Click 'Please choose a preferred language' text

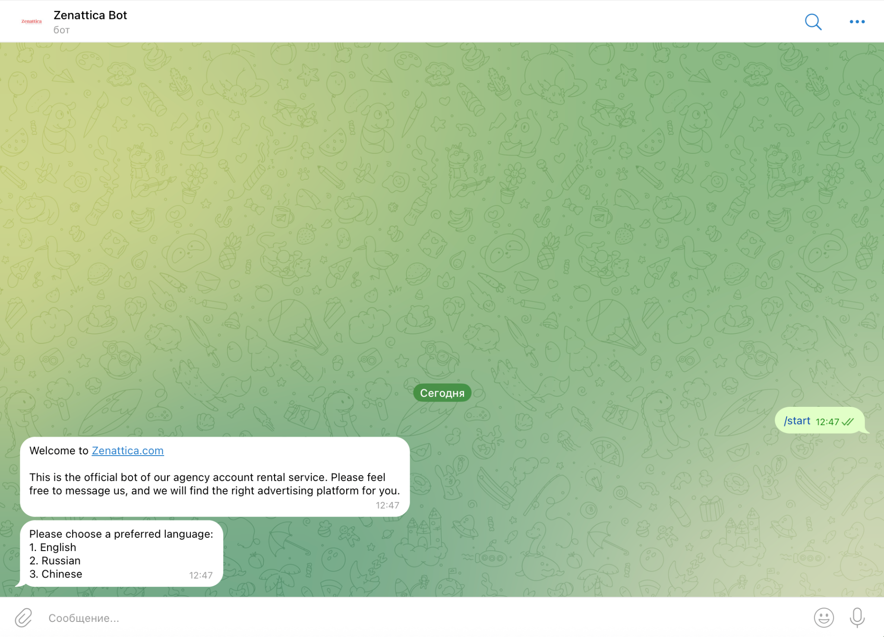121,534
